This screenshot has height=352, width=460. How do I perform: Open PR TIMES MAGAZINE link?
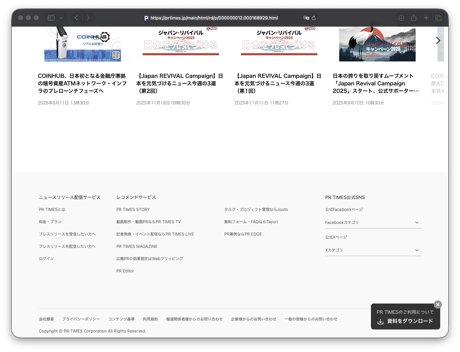point(137,247)
